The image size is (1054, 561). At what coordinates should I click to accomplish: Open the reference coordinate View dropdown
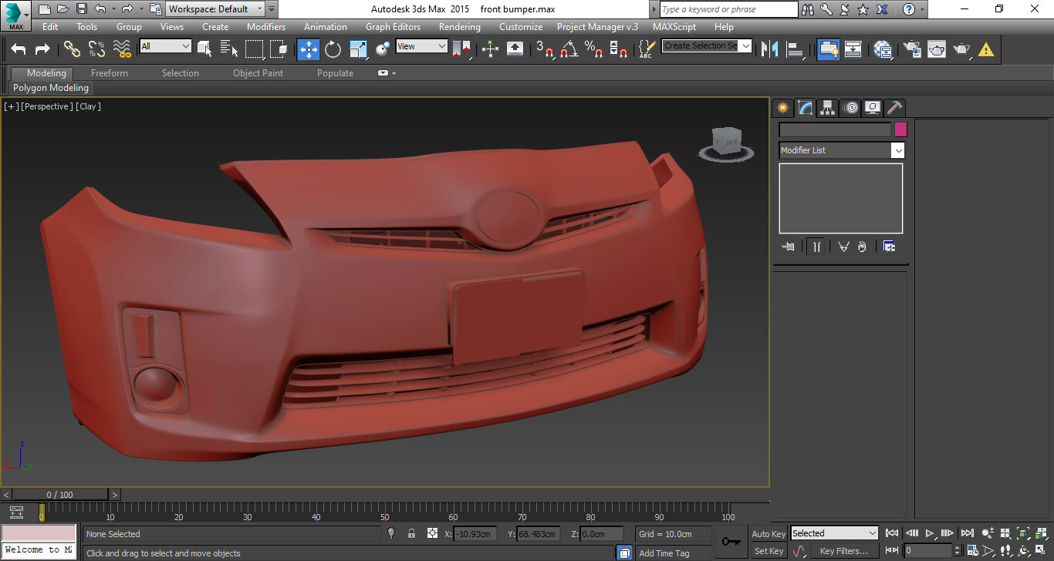pos(421,46)
